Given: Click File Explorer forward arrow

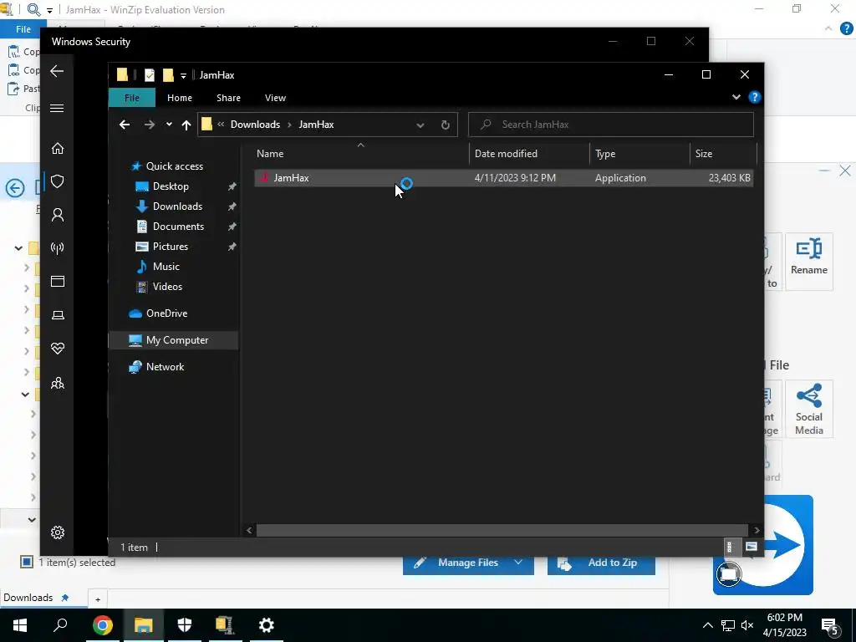Looking at the screenshot, I should click(x=149, y=125).
